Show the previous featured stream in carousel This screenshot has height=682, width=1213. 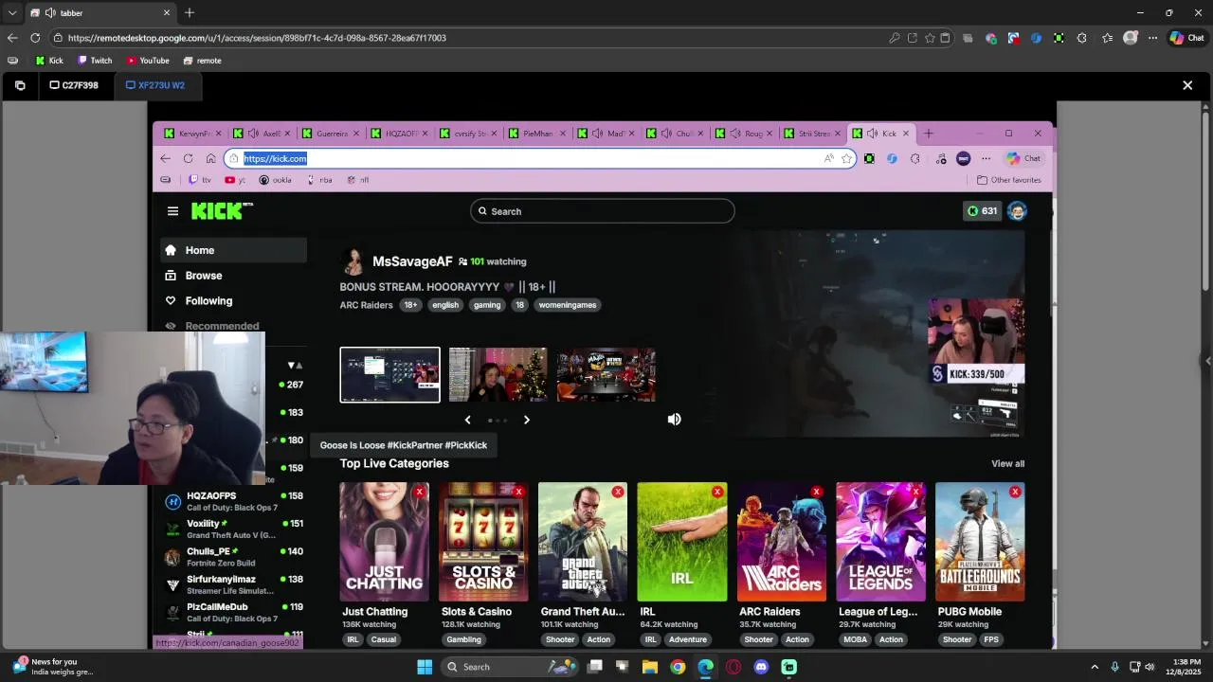(467, 420)
